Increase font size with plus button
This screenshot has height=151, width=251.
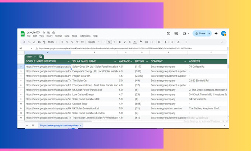[114, 42]
